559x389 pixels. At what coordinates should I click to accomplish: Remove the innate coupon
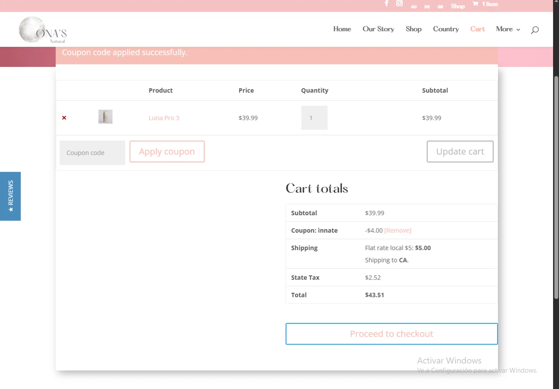point(398,231)
